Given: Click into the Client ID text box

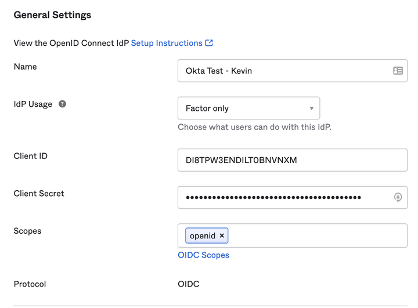Looking at the screenshot, I should (x=292, y=160).
